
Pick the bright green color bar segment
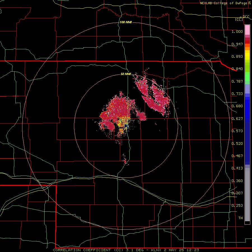[x=247, y=76]
